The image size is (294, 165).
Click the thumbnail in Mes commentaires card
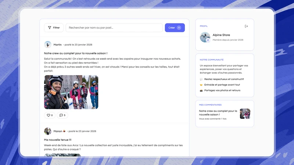245,114
